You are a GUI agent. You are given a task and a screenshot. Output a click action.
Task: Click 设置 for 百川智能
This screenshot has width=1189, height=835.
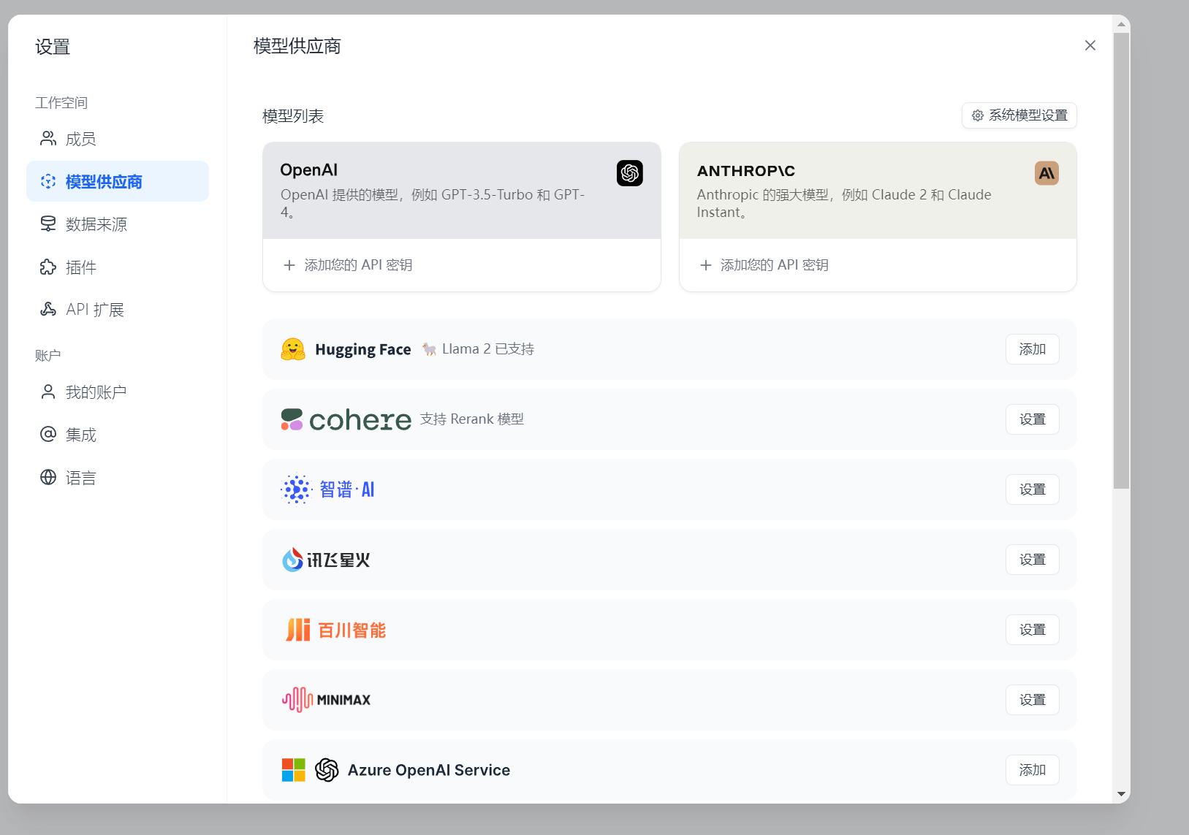click(1033, 630)
